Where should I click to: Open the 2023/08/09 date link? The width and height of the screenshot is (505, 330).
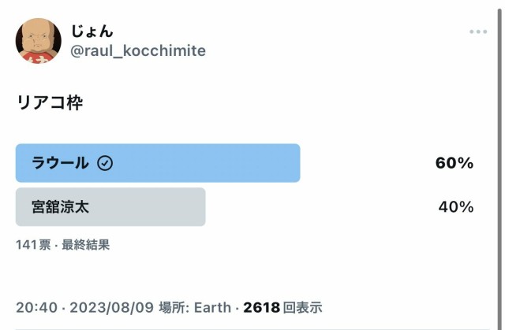tap(112, 307)
